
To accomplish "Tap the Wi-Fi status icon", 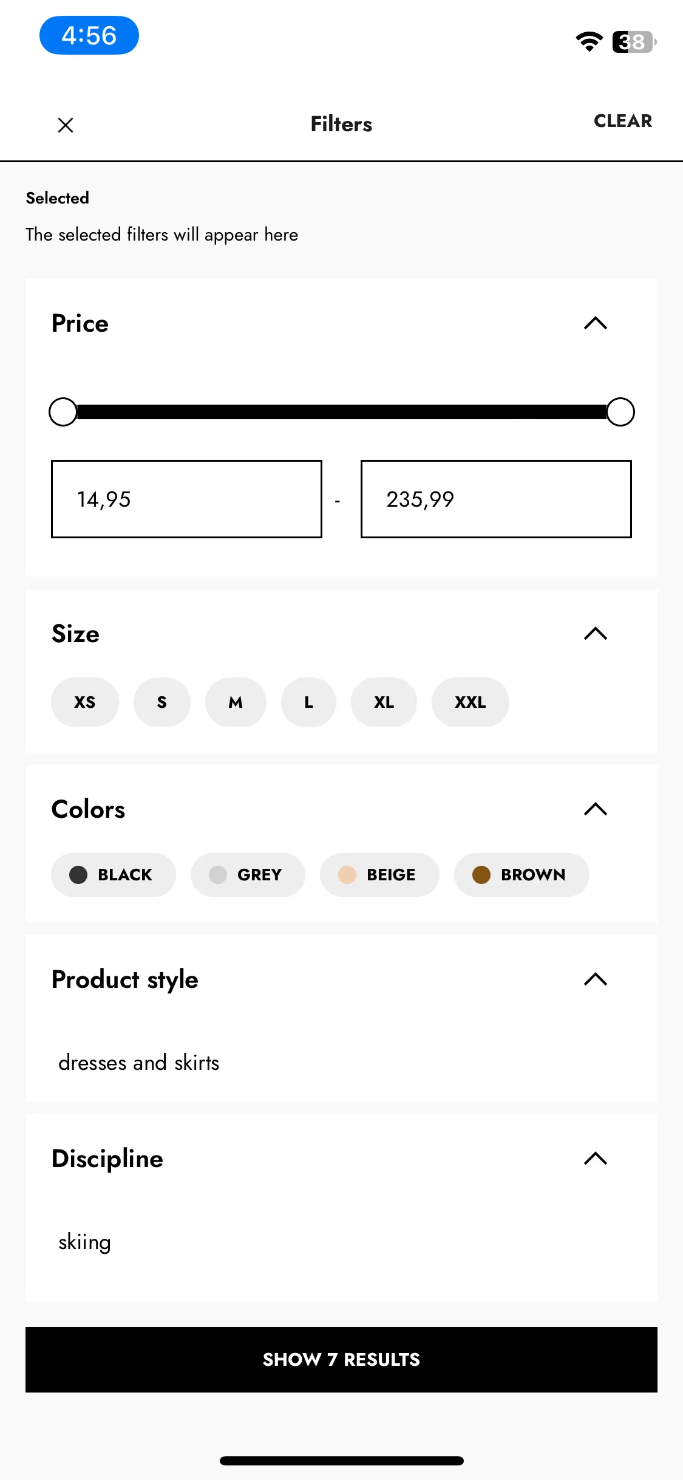I will (x=589, y=41).
